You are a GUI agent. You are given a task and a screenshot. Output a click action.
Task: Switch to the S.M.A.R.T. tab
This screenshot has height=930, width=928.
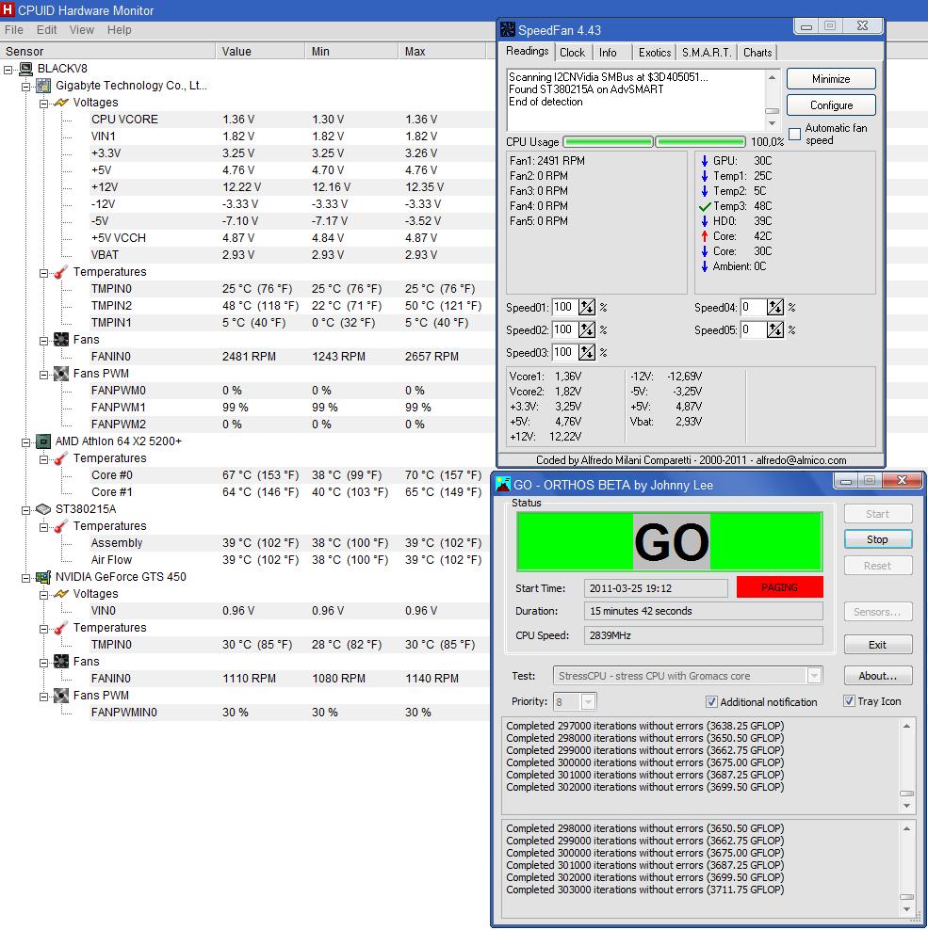(707, 53)
